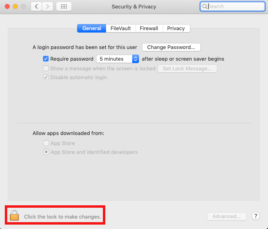Click the forward arrow in the toolbar
Screen dimensions: 268x229
48,6
